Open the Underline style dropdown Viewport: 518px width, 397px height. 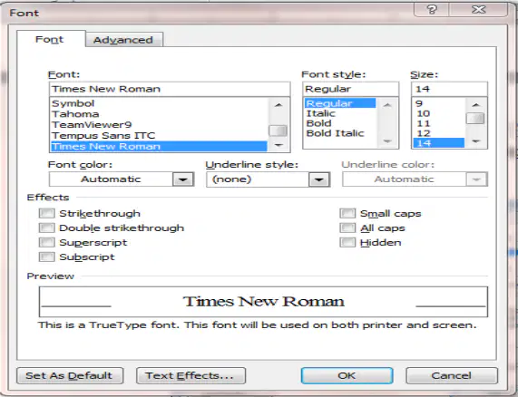[318, 179]
